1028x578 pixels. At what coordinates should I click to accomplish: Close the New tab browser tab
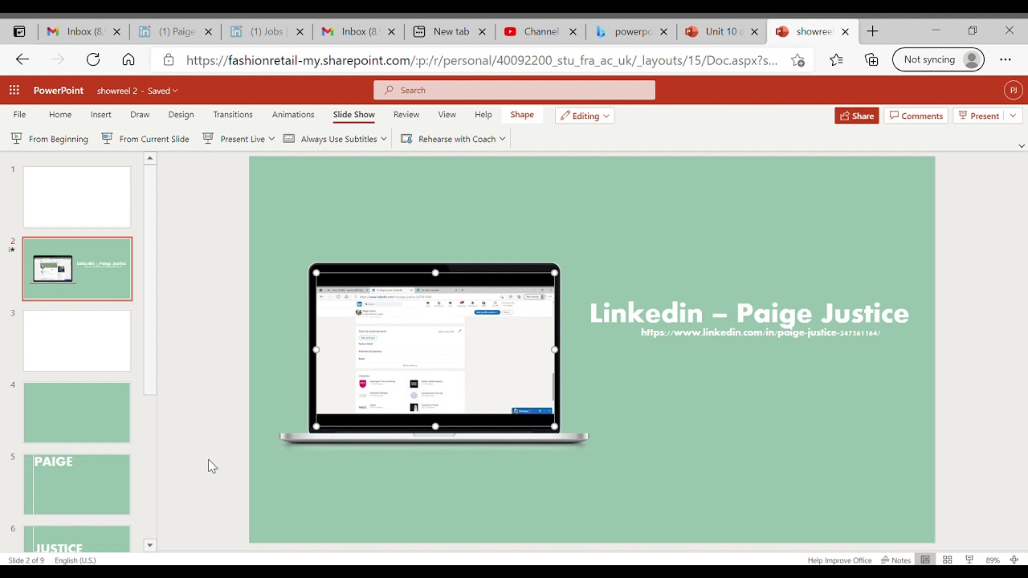(x=483, y=32)
